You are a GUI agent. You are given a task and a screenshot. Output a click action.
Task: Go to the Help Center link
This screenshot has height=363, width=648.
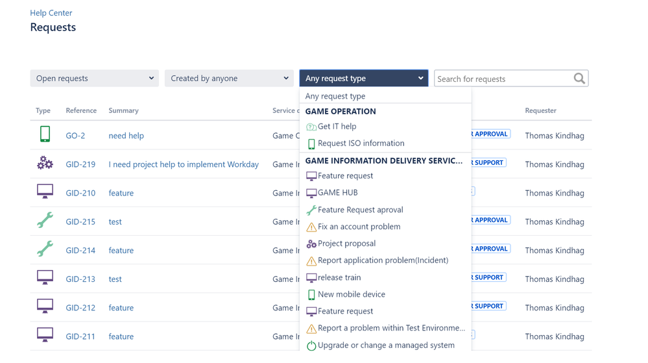pyautogui.click(x=51, y=13)
